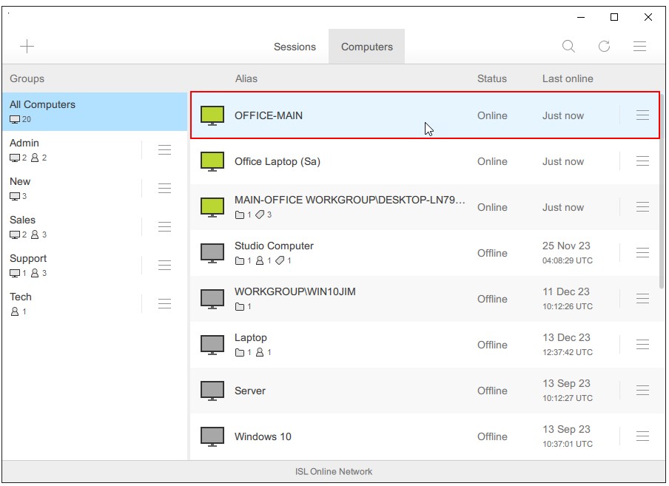Click green monitor icon for Office Laptop (Sa)
669x486 pixels.
coord(212,161)
